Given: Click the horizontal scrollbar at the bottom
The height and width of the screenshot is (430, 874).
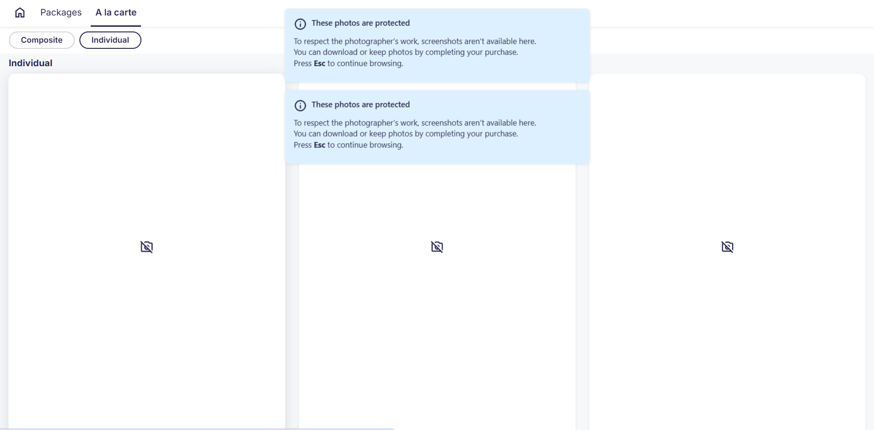Looking at the screenshot, I should pos(197,428).
